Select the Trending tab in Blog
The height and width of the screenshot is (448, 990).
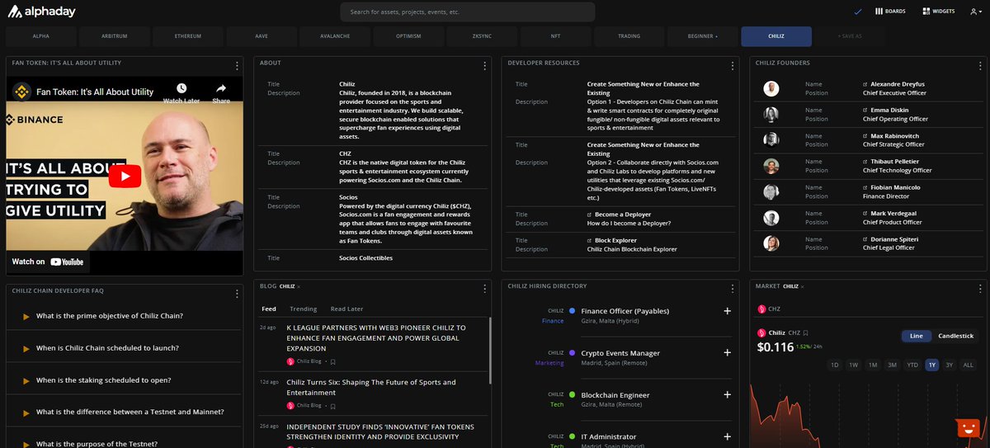coord(303,309)
